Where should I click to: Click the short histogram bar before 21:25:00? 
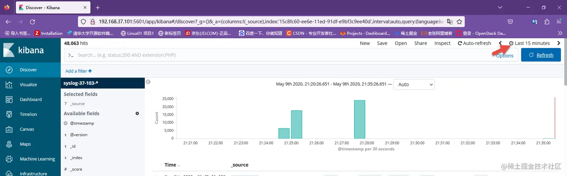pos(284,133)
